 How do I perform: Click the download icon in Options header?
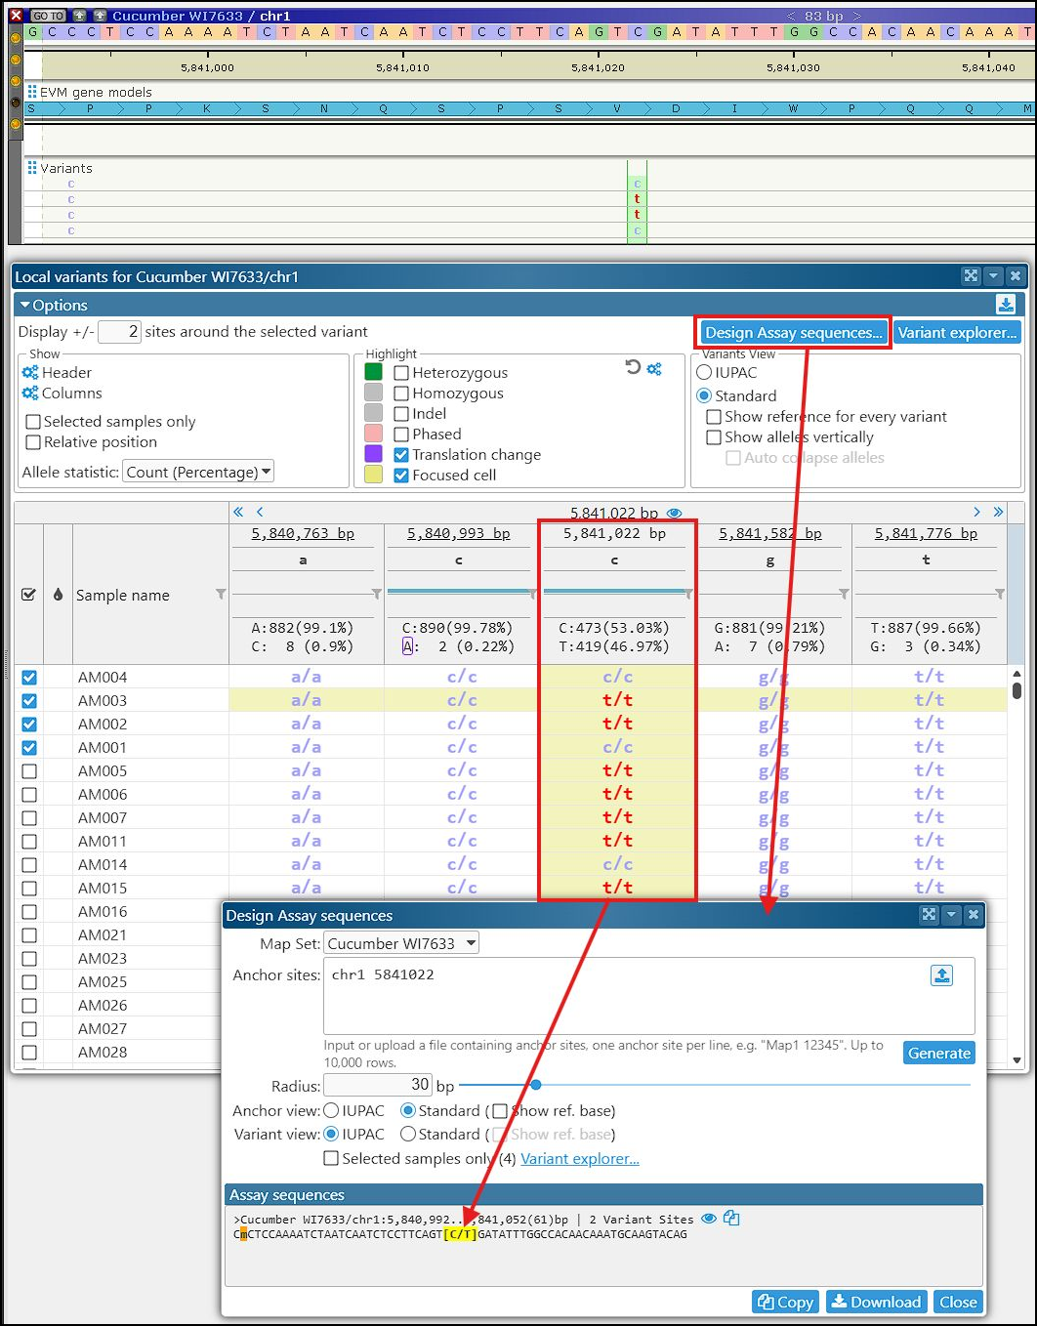tap(1006, 305)
